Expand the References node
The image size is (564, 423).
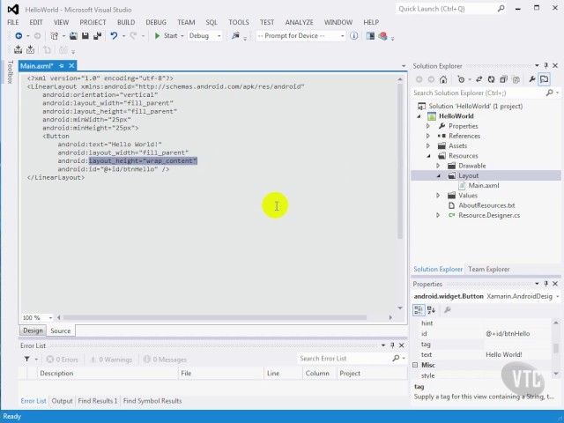(428, 136)
